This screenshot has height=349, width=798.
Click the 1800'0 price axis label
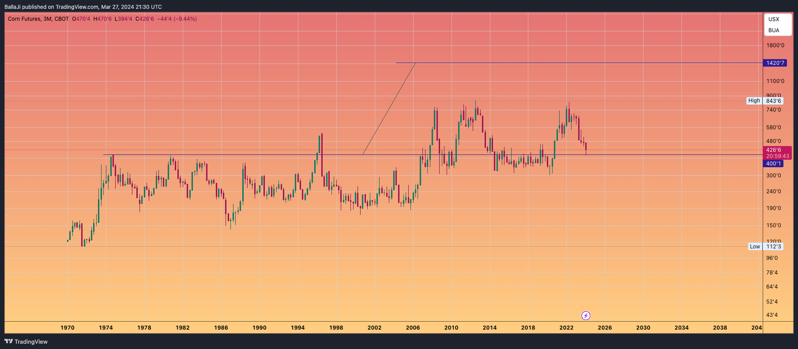(x=775, y=45)
